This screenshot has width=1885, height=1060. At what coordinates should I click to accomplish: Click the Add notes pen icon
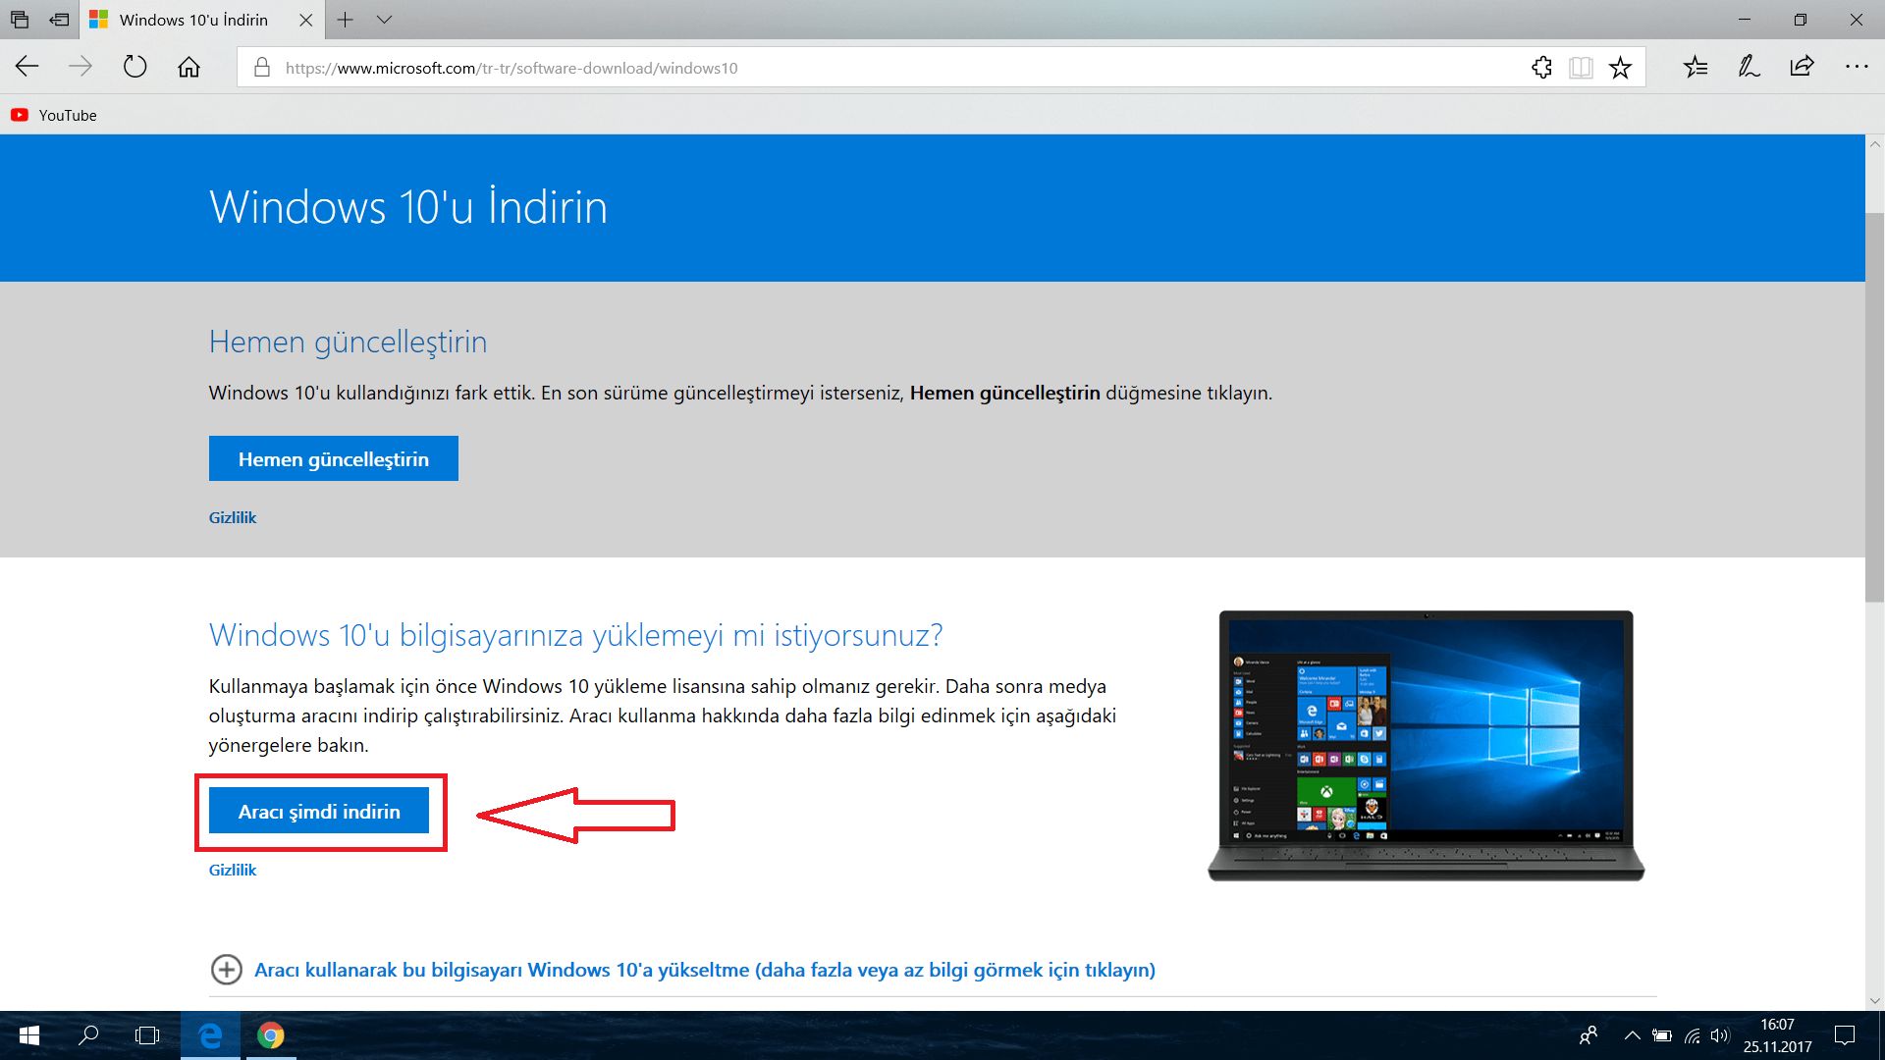[1749, 67]
